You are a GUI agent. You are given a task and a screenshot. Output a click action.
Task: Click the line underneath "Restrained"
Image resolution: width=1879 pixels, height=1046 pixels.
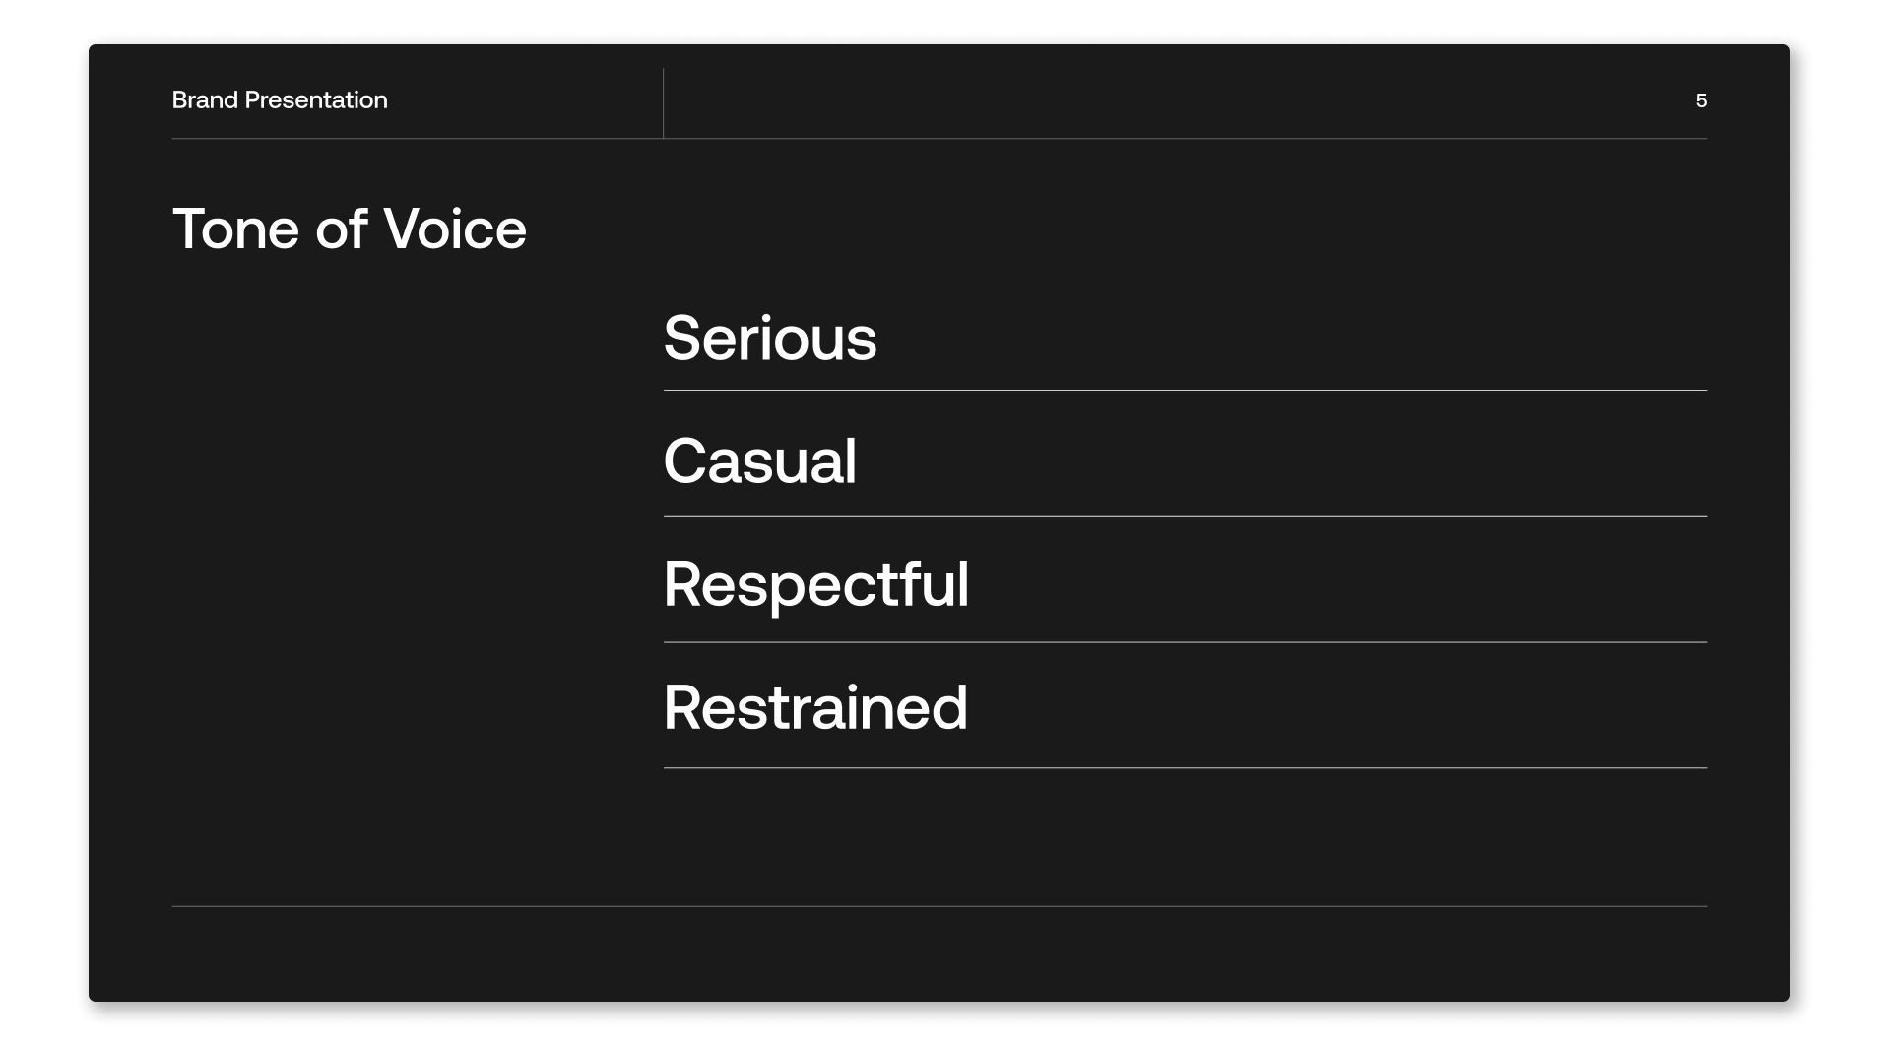(1185, 768)
